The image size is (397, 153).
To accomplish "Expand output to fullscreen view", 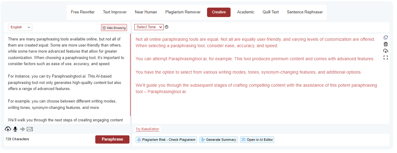I will (386, 57).
